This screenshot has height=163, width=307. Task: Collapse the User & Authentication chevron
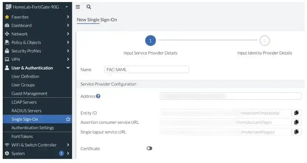(x=68, y=68)
